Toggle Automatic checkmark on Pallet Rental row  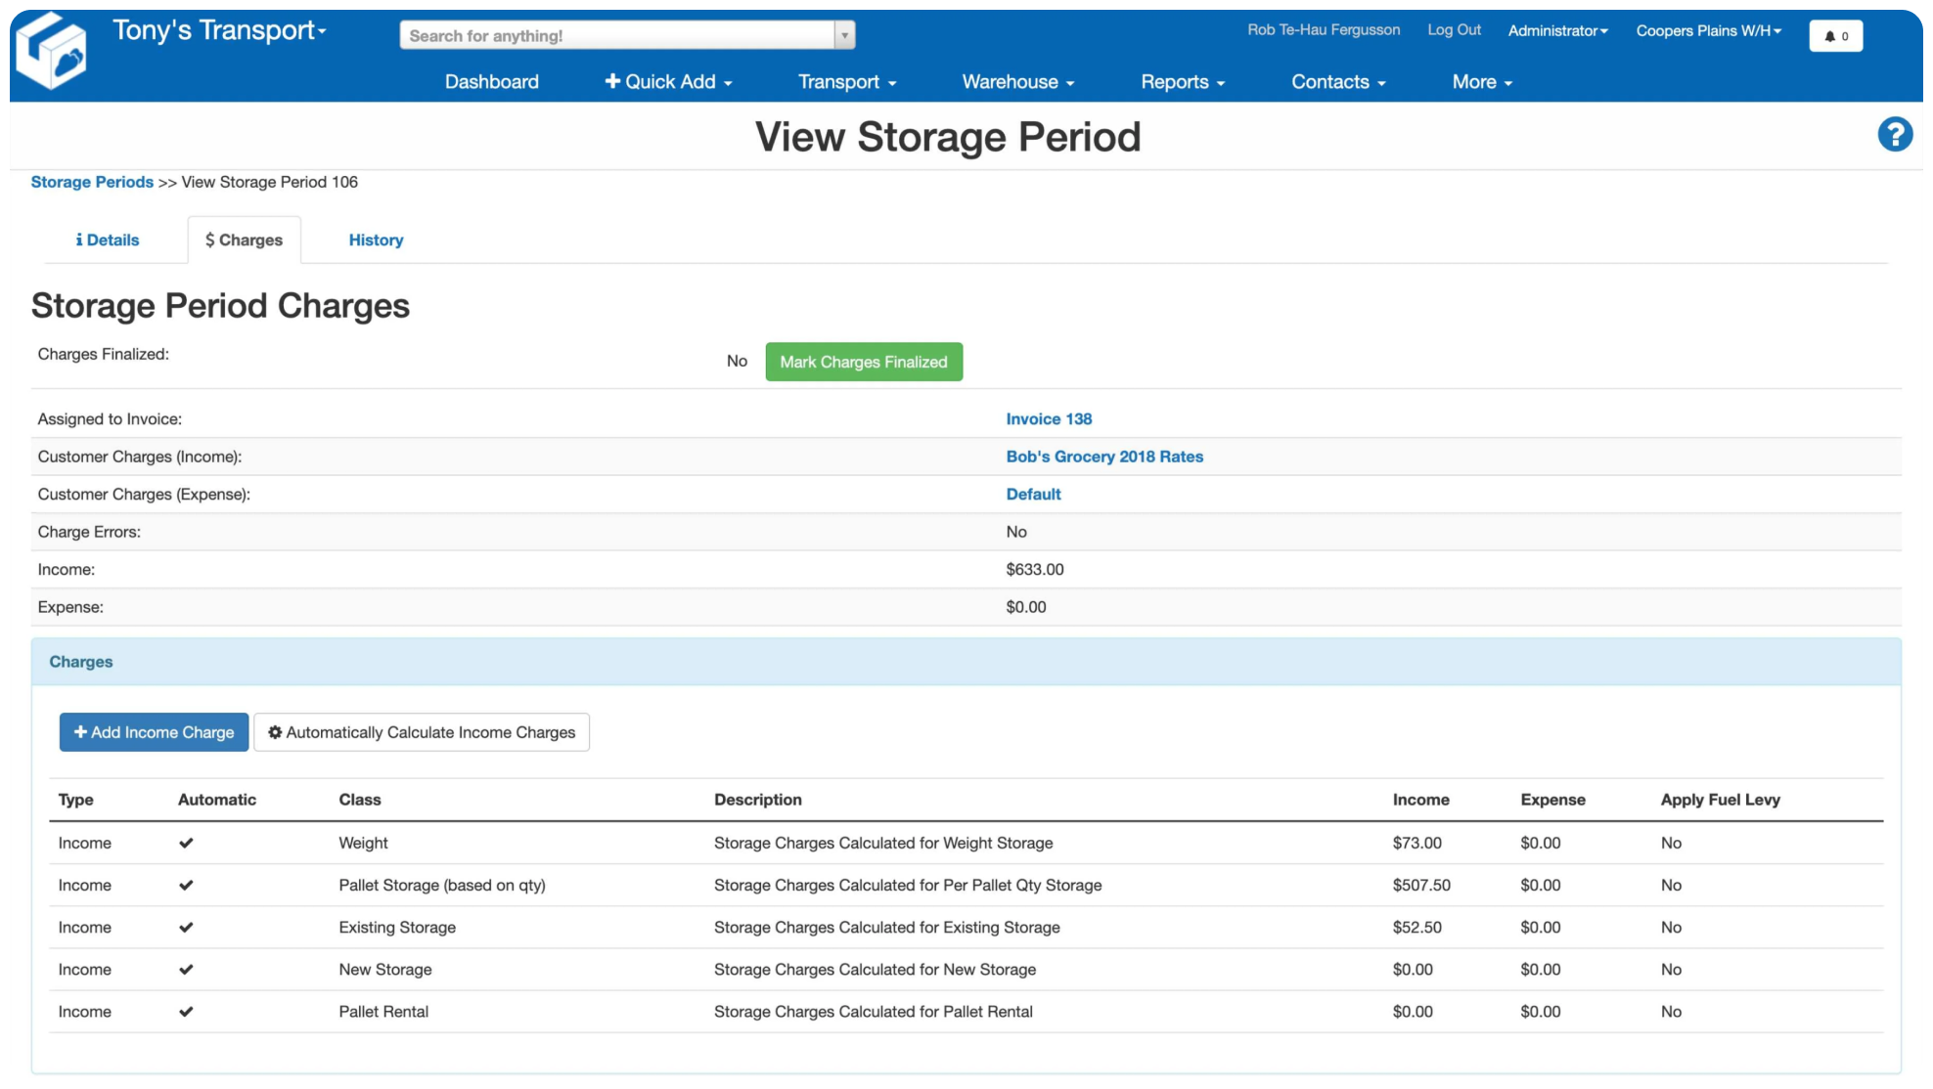tap(186, 1011)
